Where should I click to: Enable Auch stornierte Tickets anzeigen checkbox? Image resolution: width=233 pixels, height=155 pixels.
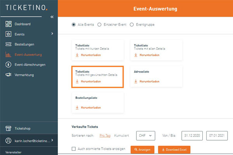pos(74,149)
